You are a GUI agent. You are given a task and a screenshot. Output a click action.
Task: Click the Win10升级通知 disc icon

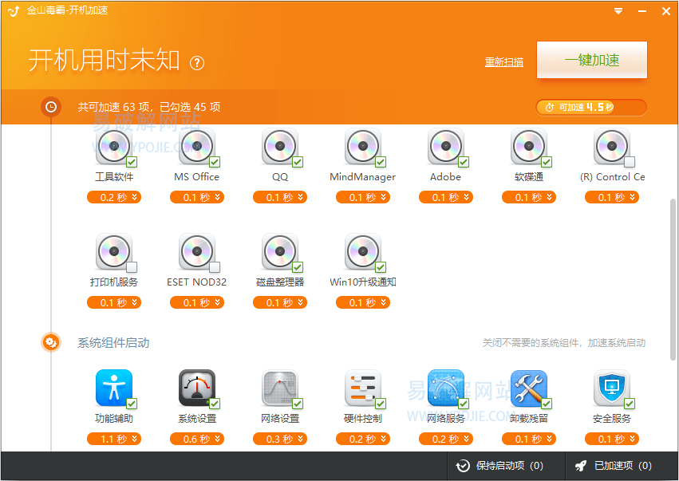(x=363, y=251)
